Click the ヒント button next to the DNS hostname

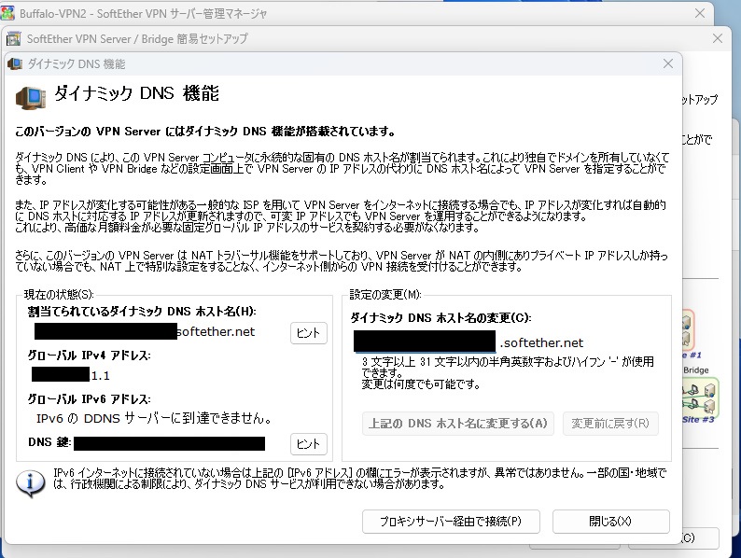309,333
